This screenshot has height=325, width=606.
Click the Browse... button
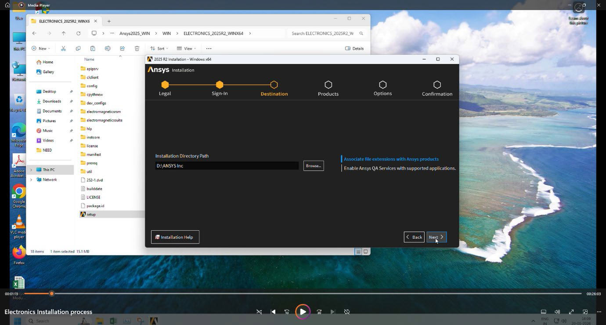(314, 166)
